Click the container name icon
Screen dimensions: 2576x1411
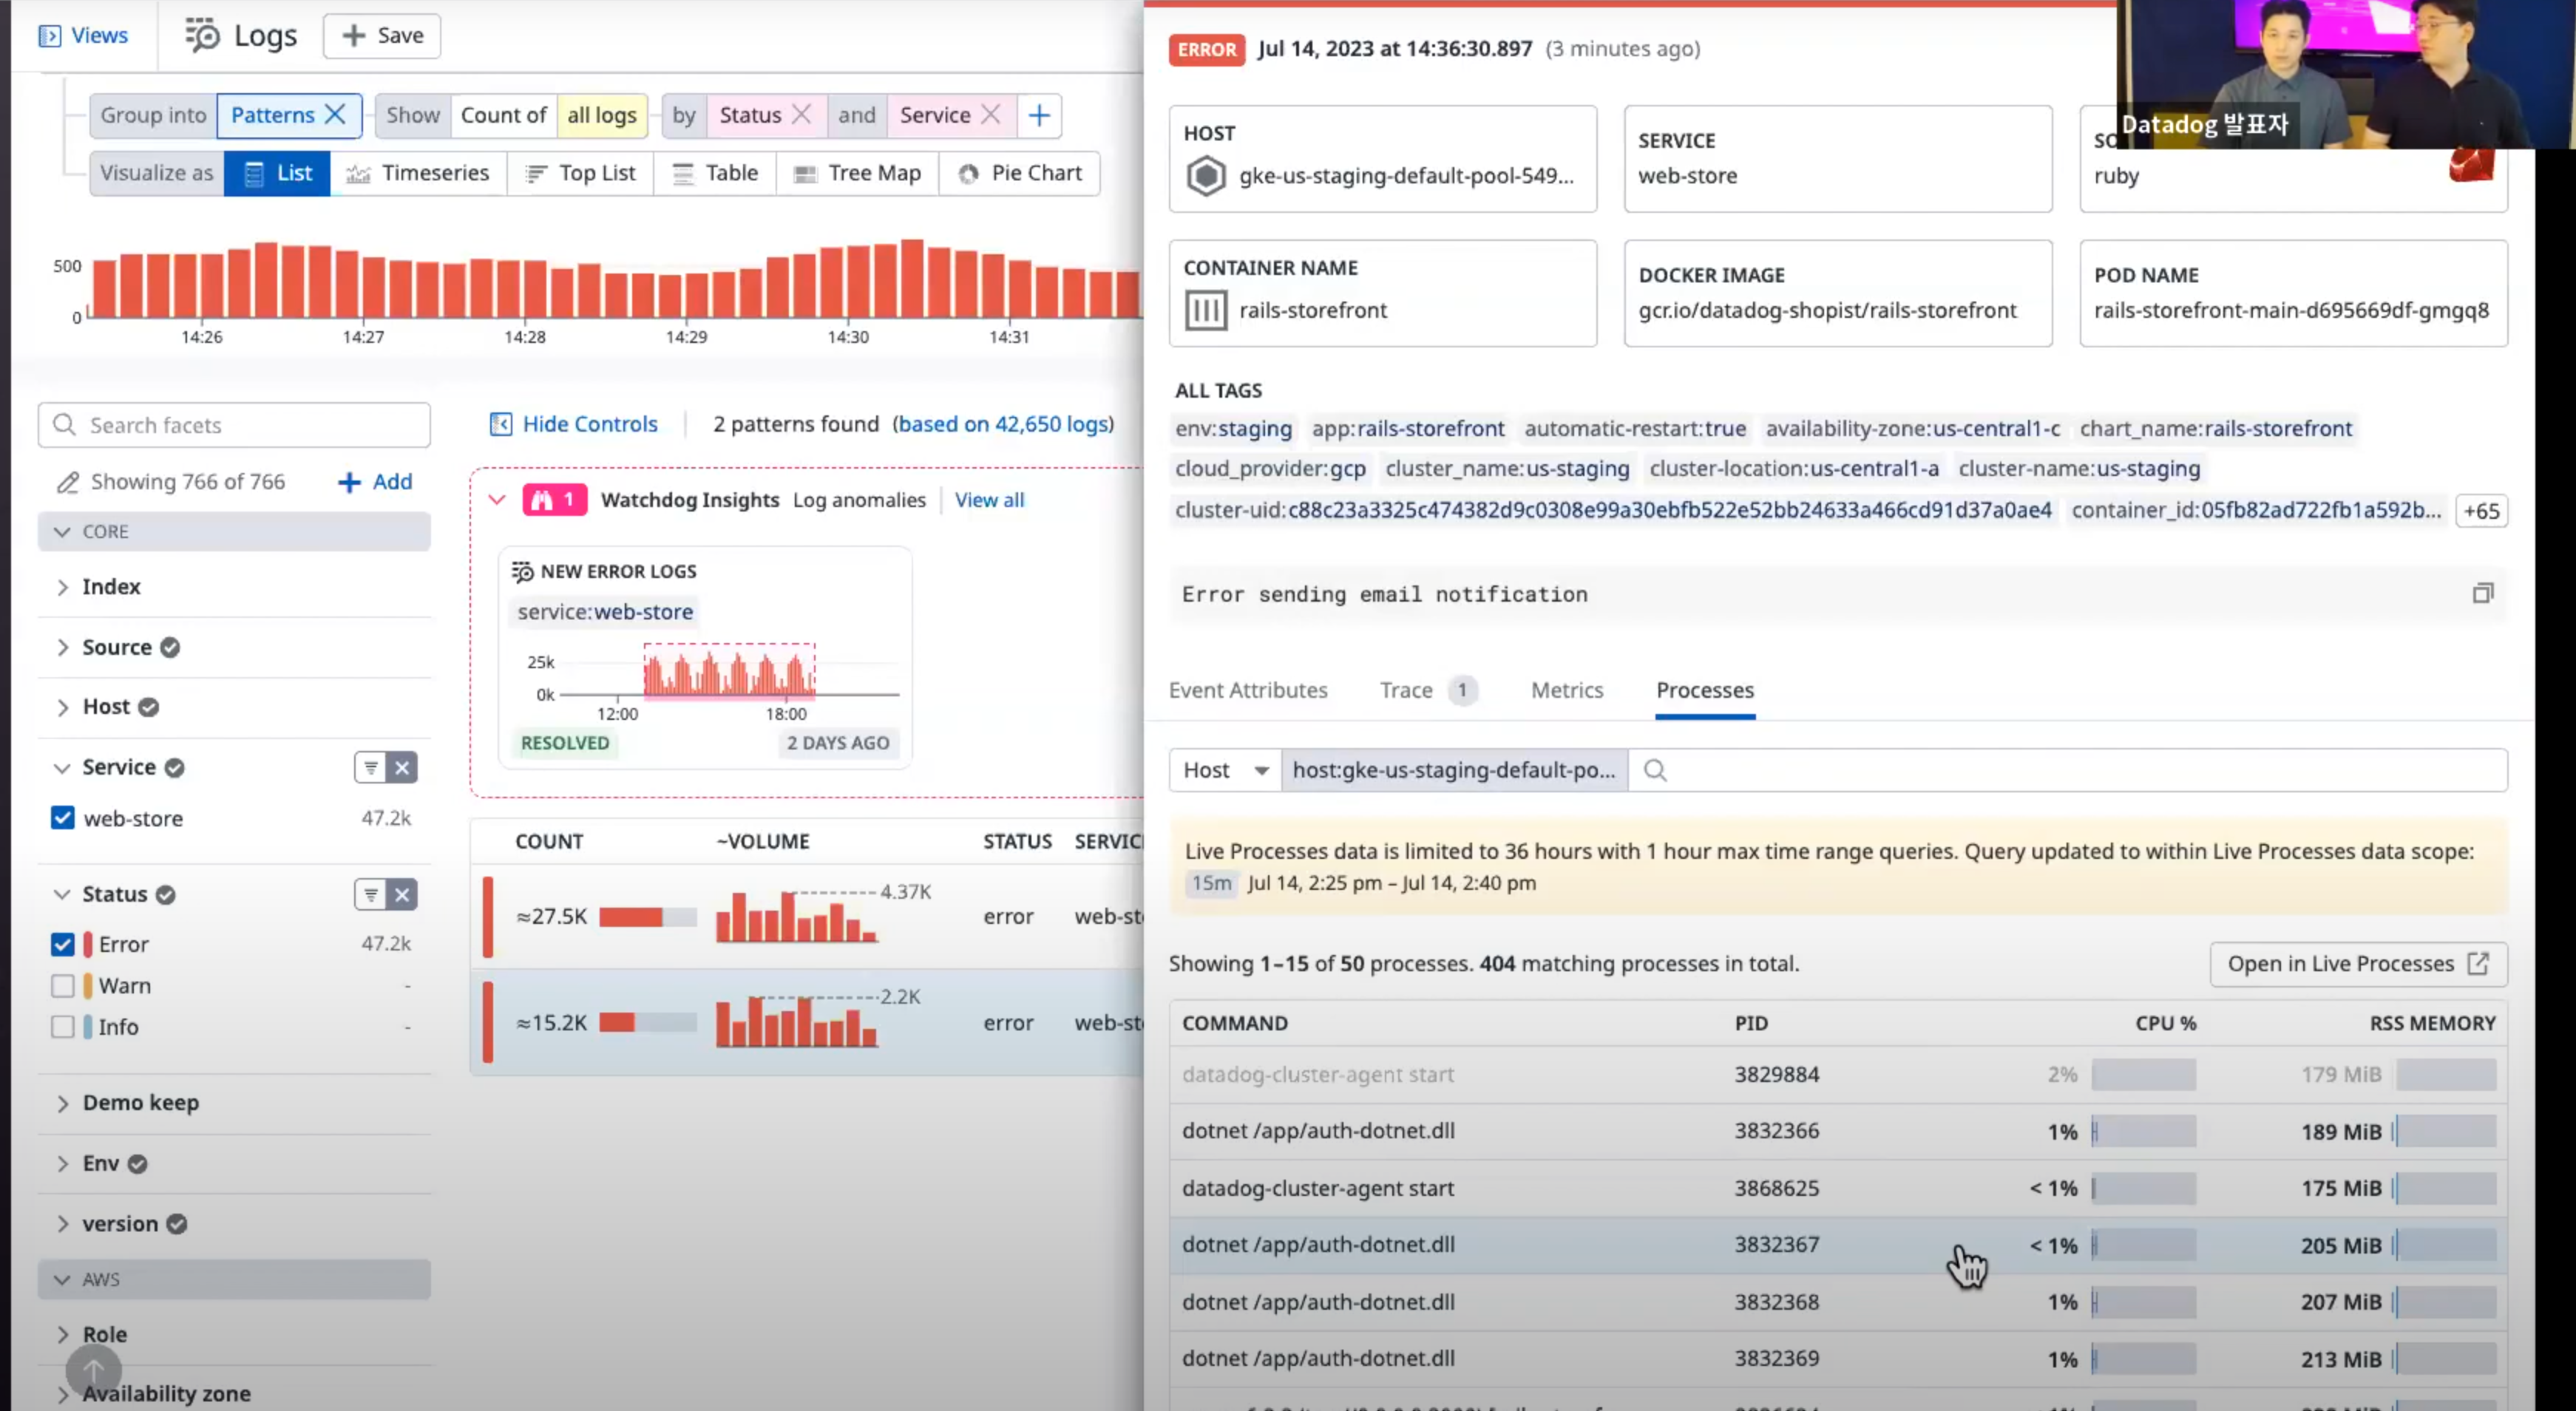click(1206, 310)
